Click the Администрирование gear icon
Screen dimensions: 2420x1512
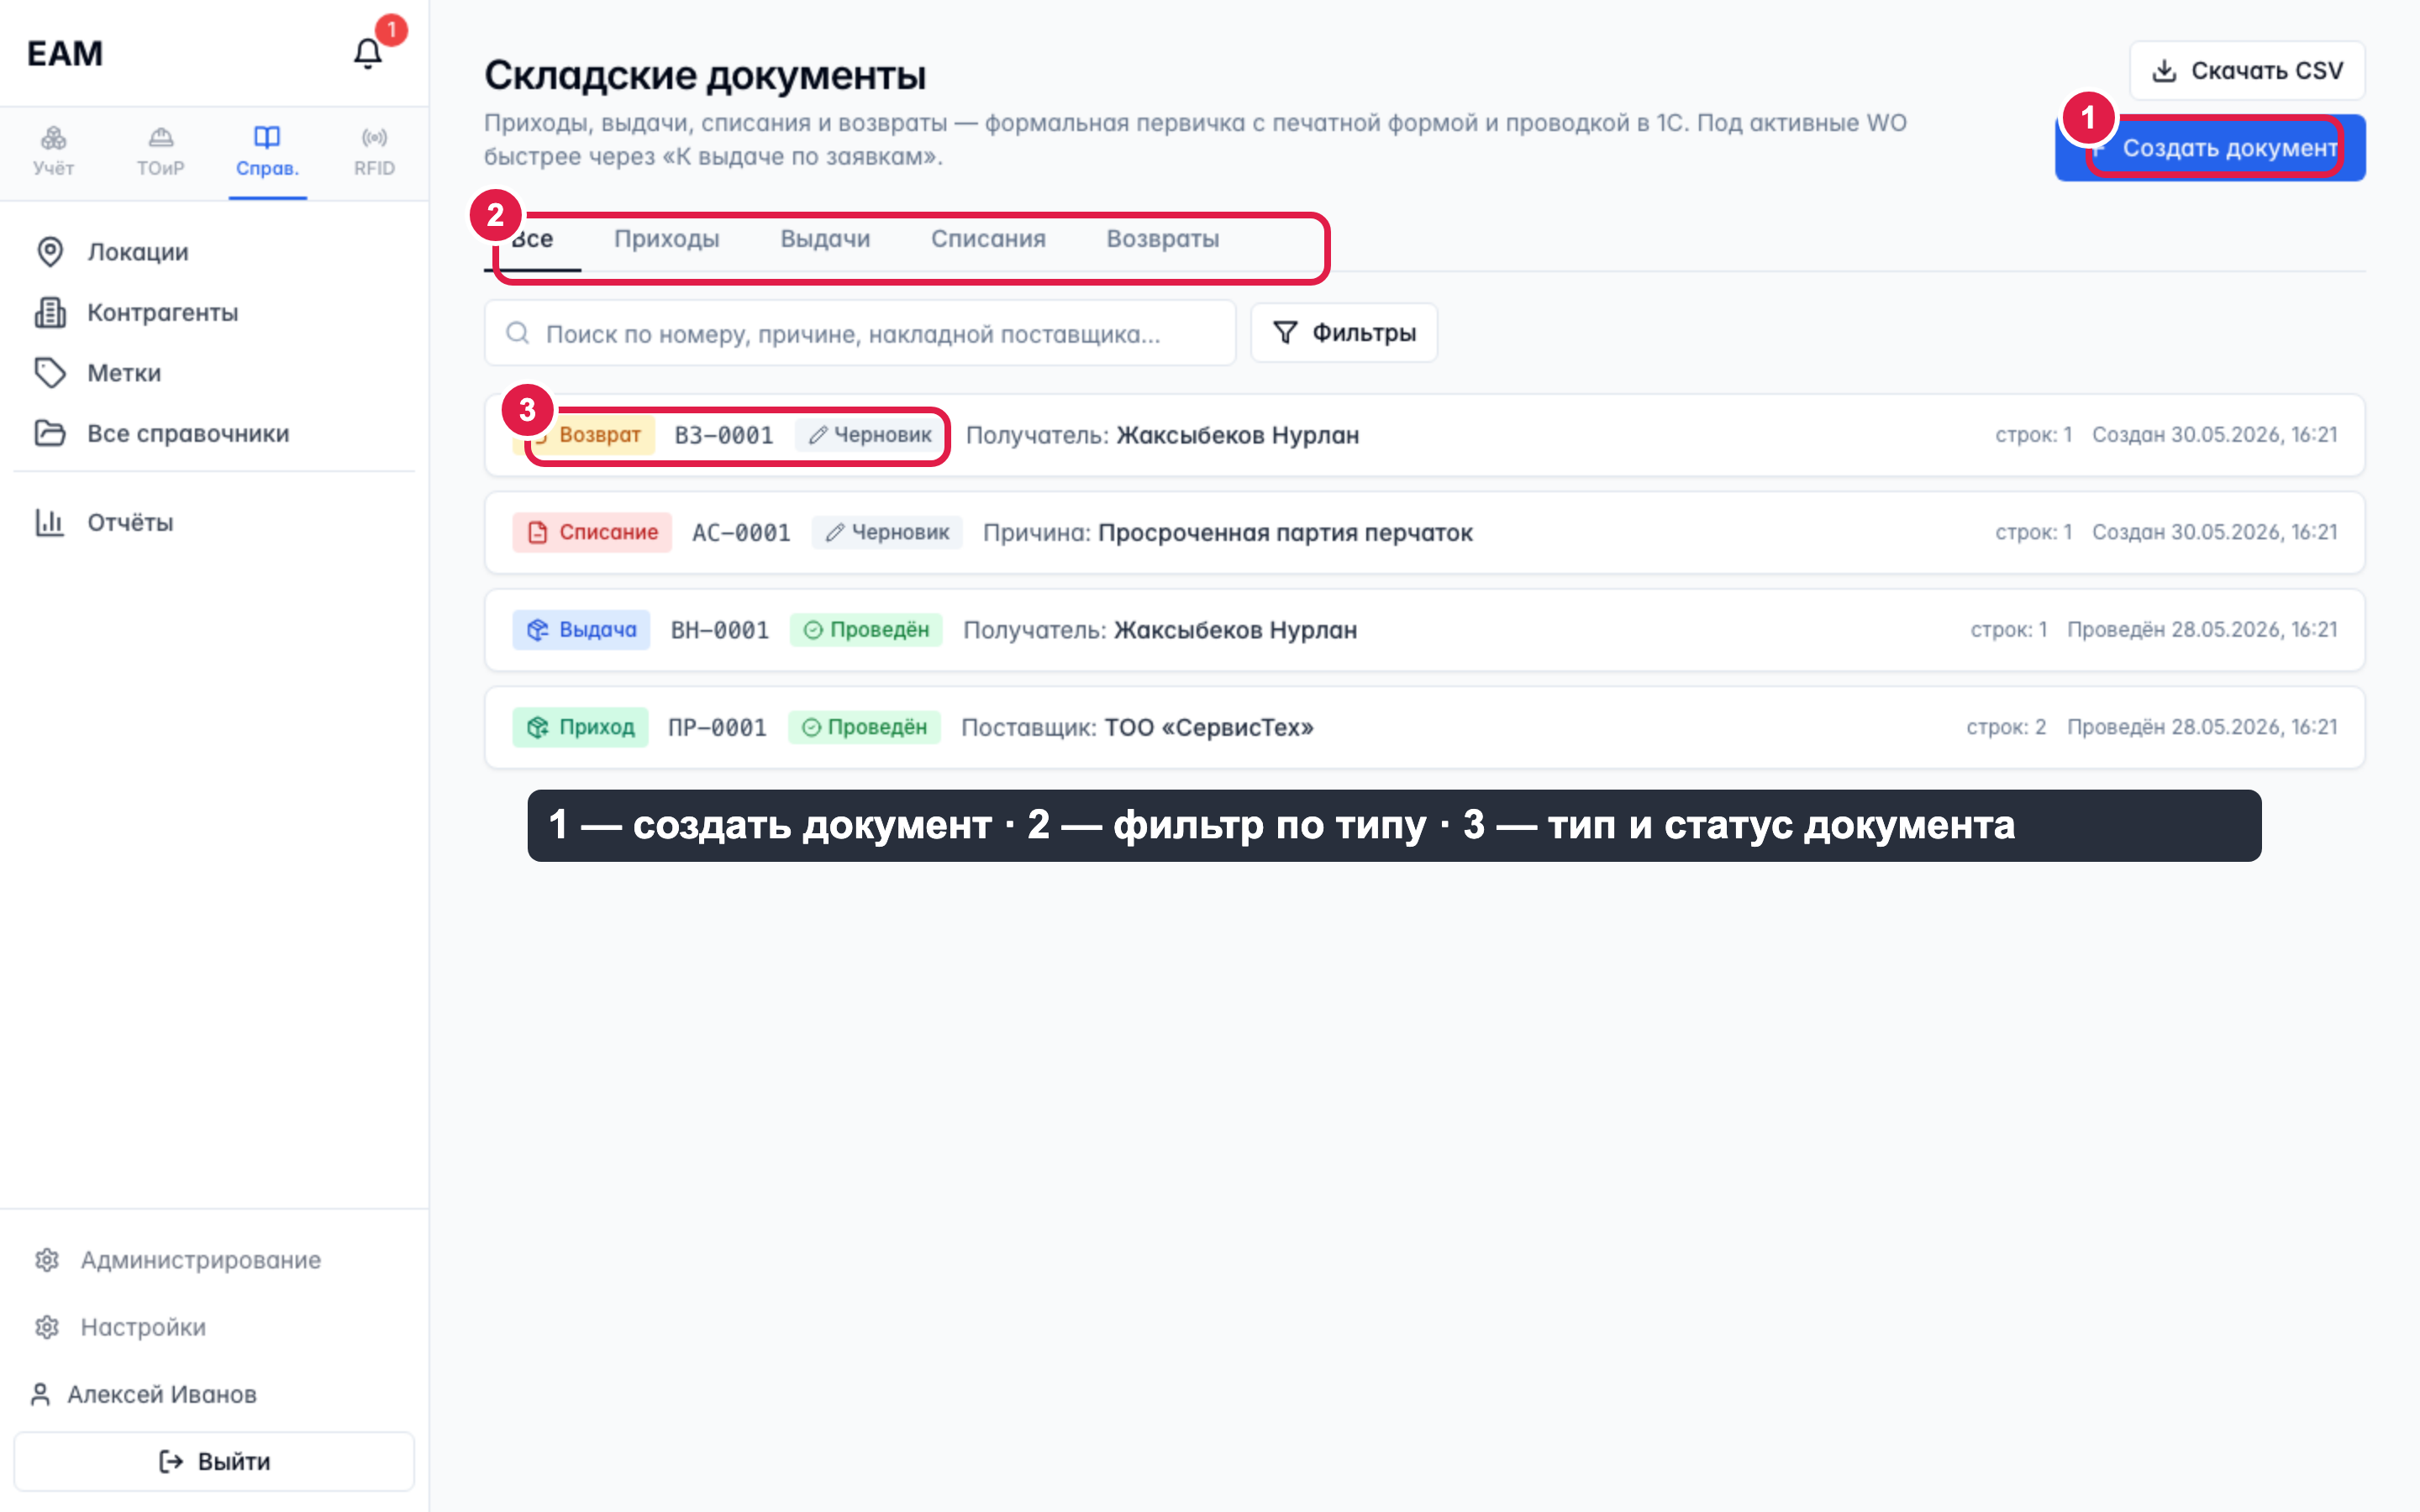point(47,1260)
